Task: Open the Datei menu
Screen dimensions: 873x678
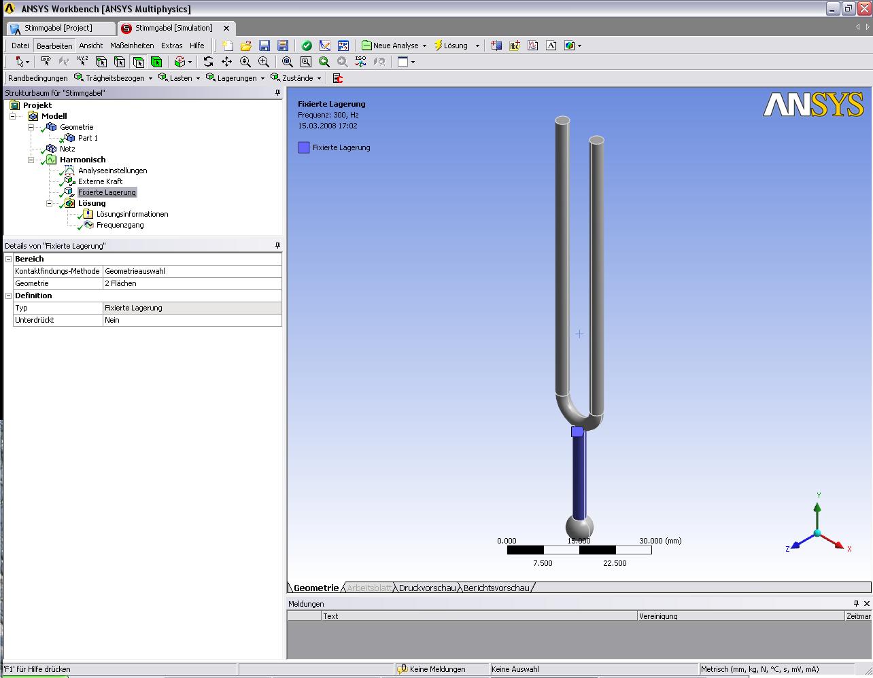Action: point(20,46)
